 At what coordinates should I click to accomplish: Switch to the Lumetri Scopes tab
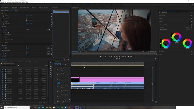55,8
